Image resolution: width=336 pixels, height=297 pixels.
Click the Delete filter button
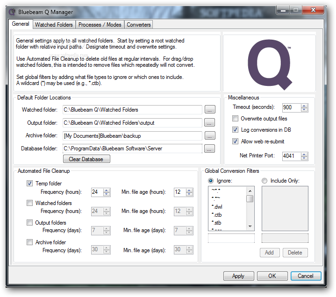[x=295, y=253]
